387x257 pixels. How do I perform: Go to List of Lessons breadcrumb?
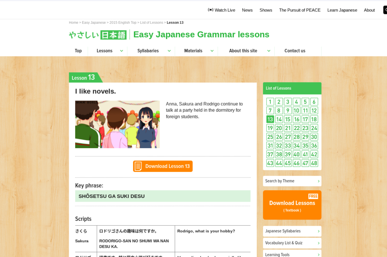point(152,22)
